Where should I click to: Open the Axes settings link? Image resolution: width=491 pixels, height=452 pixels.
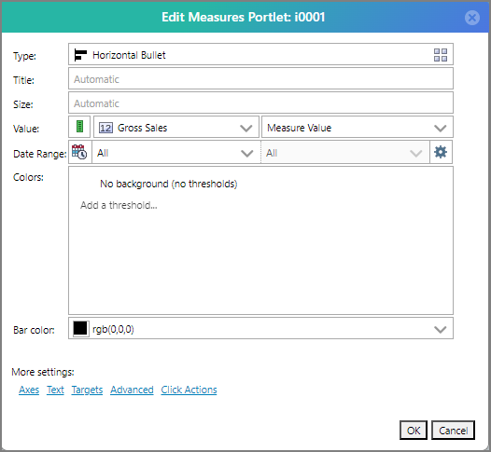coord(29,390)
